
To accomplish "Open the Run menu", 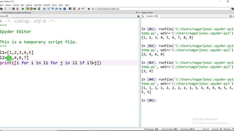I will click(x=23, y=5).
